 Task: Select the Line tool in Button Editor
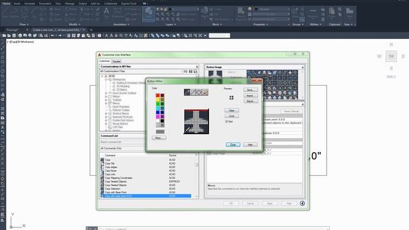[x=193, y=92]
